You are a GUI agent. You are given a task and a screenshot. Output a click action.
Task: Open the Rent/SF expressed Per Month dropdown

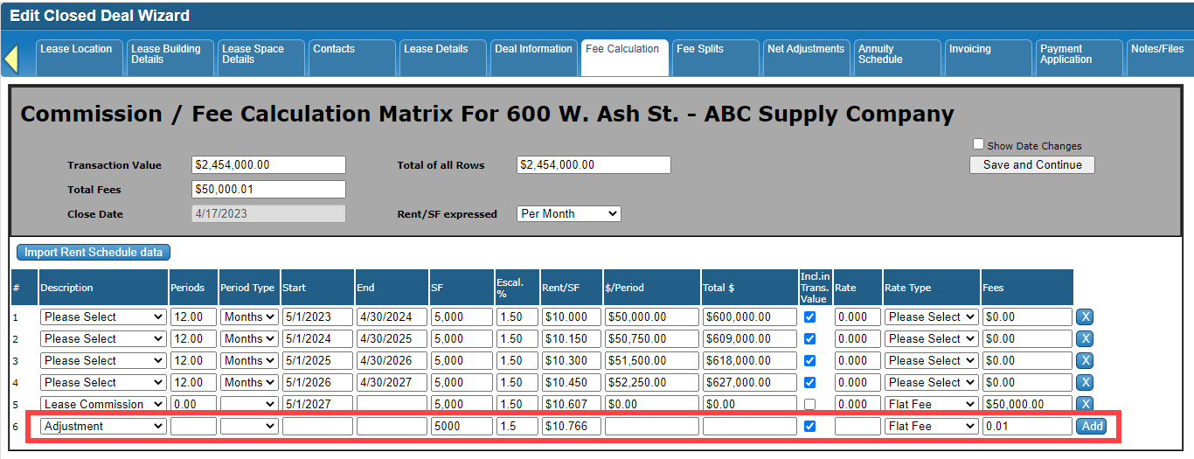click(x=568, y=213)
